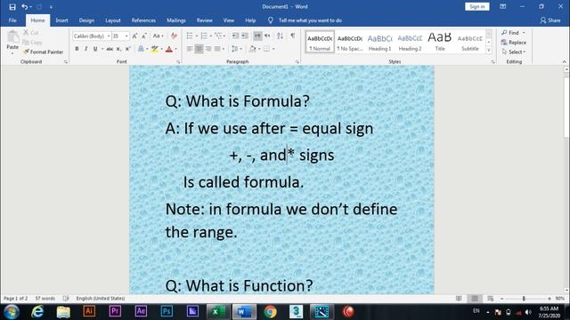Open the File tab

12,20
